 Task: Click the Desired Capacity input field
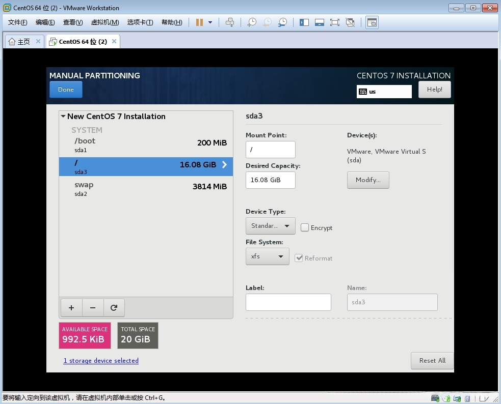coord(270,180)
